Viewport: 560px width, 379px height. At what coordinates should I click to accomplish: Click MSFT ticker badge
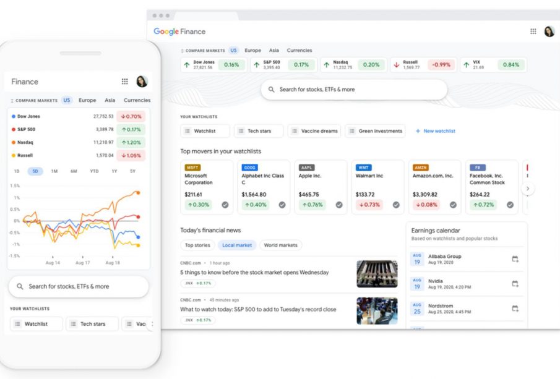click(192, 168)
